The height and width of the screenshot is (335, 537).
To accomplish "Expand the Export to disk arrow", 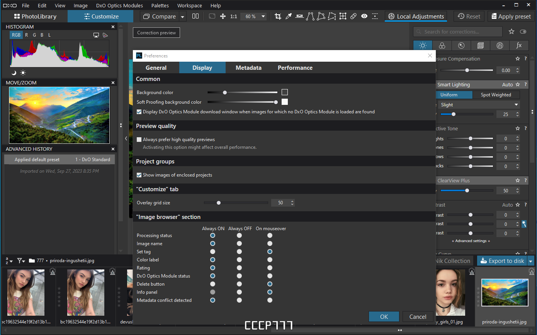I will pyautogui.click(x=531, y=261).
